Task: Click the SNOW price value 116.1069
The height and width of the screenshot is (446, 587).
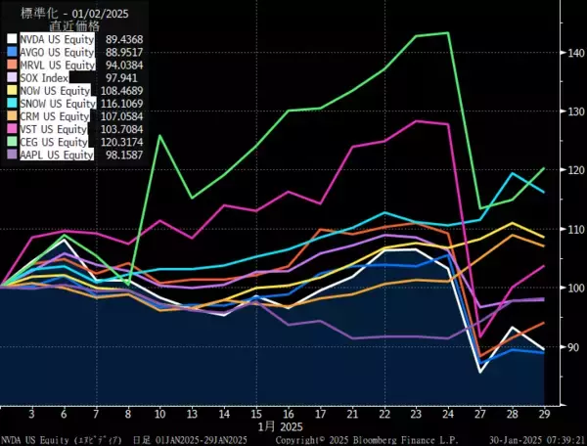Action: coord(121,103)
